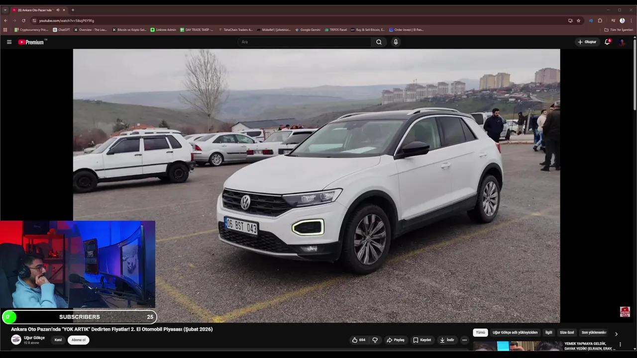
Task: Go forward with browser forward arrow
Action: pos(14,20)
